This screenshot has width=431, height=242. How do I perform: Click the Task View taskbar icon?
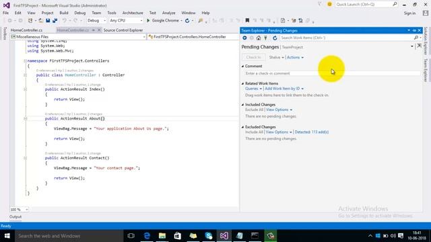click(131, 236)
